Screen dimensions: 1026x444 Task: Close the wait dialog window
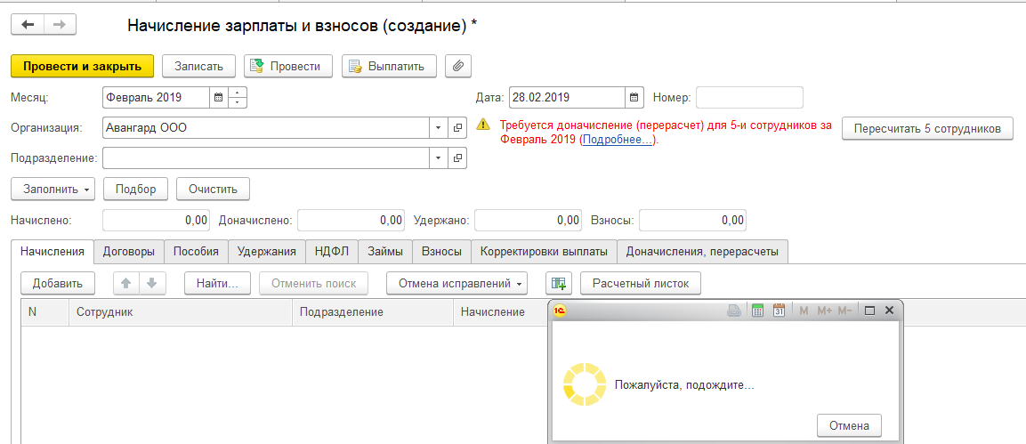[889, 311]
